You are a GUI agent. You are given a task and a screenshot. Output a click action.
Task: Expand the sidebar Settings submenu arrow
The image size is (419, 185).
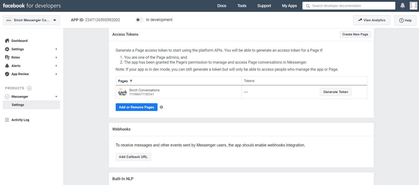pyautogui.click(x=56, y=49)
